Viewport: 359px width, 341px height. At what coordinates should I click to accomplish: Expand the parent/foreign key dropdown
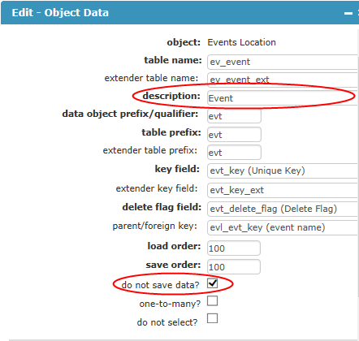(283, 227)
